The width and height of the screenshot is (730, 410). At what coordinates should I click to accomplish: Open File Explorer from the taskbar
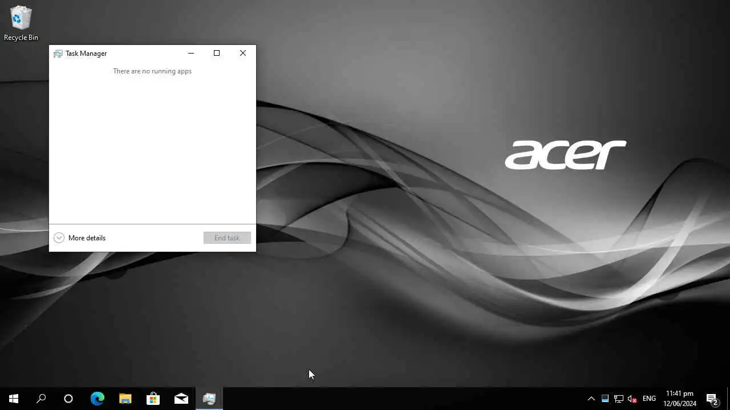(x=125, y=399)
